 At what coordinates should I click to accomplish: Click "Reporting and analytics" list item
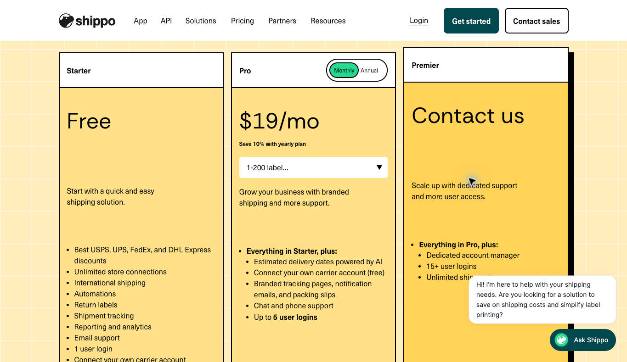tap(113, 327)
